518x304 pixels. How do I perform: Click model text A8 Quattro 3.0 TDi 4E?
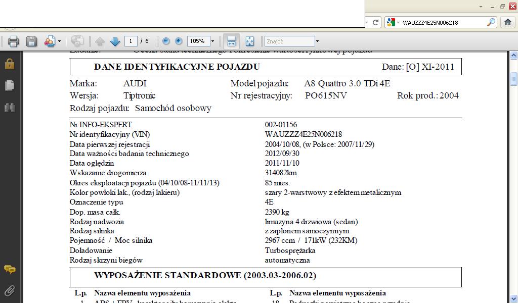(x=347, y=83)
